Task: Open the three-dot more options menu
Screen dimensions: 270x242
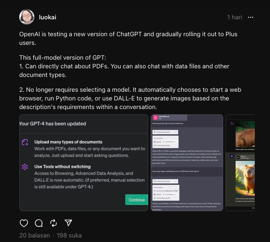Action: [251, 17]
